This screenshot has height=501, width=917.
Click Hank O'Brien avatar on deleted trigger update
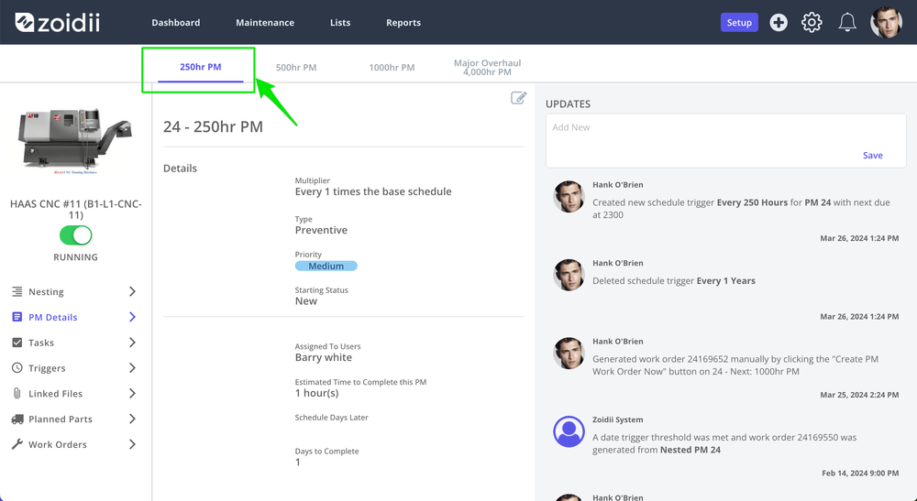[569, 275]
